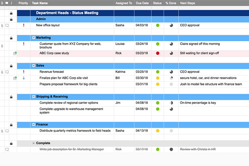Open comments on Distribute quarterly metrics row
The width and height of the screenshot is (249, 166).
pyautogui.click(x=7, y=131)
